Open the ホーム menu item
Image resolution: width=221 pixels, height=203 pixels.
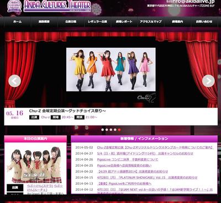click(x=17, y=21)
